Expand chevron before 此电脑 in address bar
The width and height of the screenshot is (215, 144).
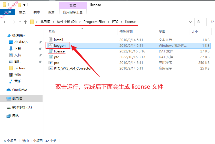pos(37,22)
